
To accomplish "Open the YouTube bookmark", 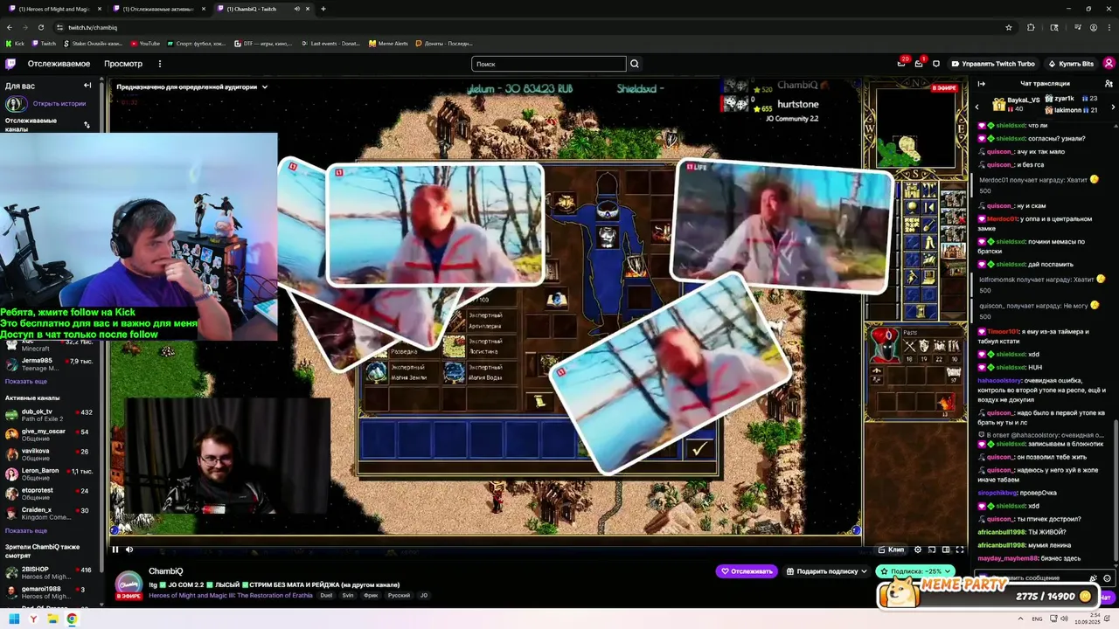I will click(x=145, y=43).
